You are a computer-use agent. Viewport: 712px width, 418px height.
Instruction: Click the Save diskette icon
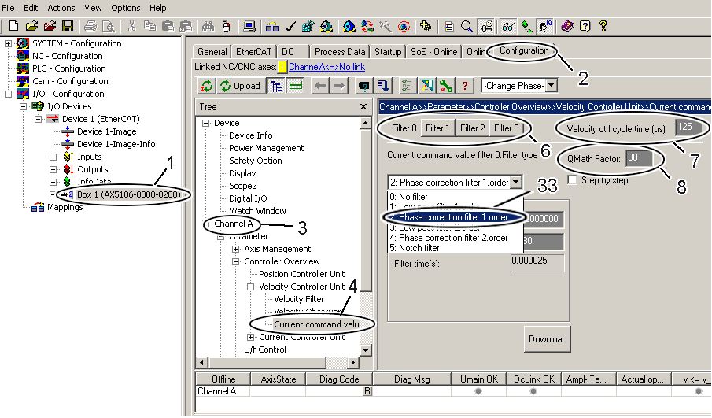[x=68, y=26]
